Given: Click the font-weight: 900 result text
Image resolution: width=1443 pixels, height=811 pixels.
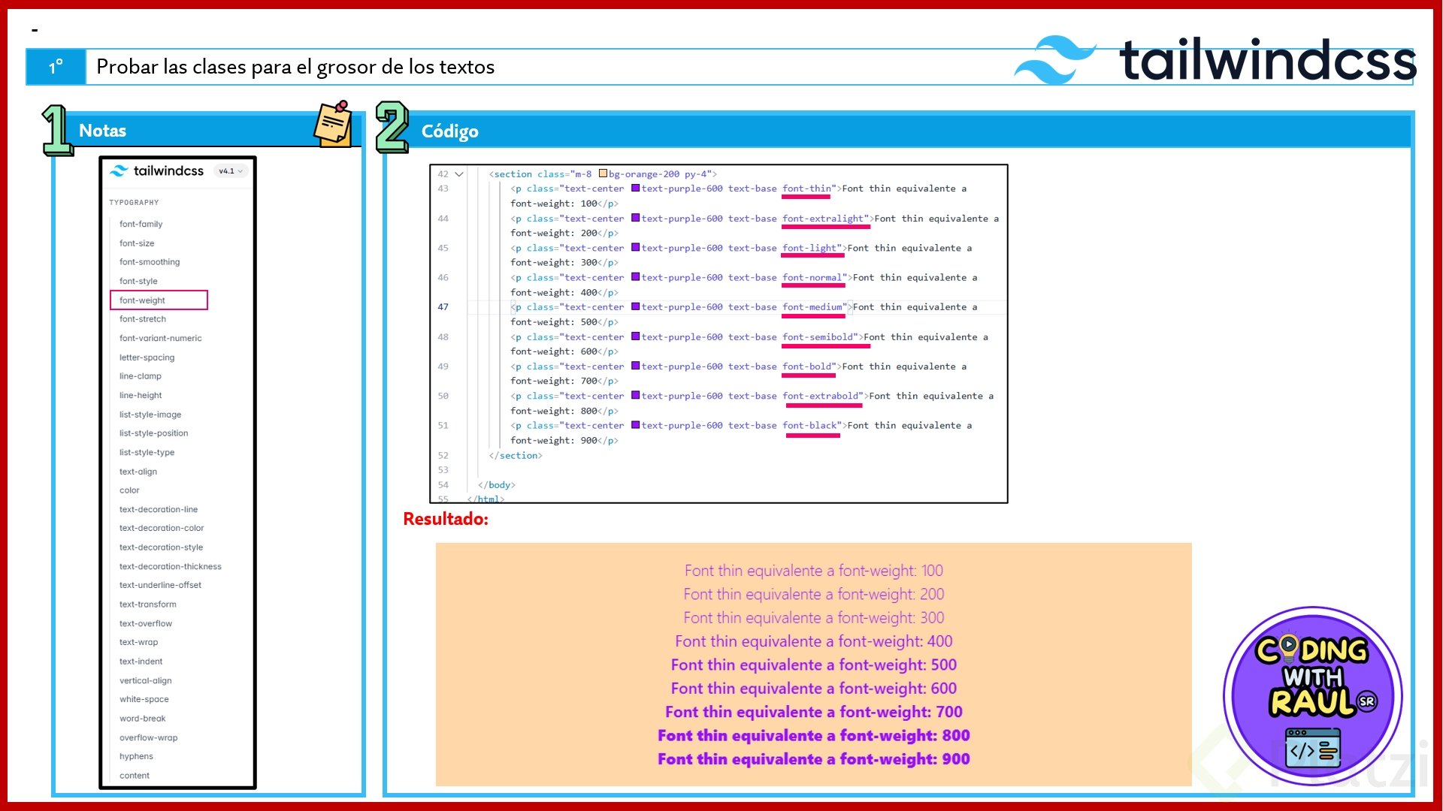Looking at the screenshot, I should click(x=813, y=759).
